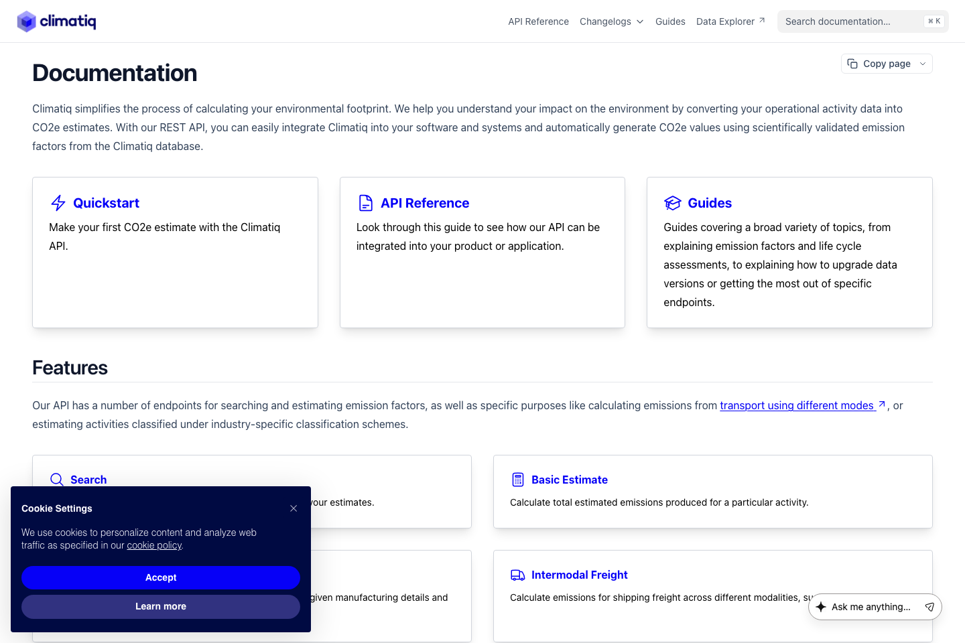View the cookie policy

point(153,545)
